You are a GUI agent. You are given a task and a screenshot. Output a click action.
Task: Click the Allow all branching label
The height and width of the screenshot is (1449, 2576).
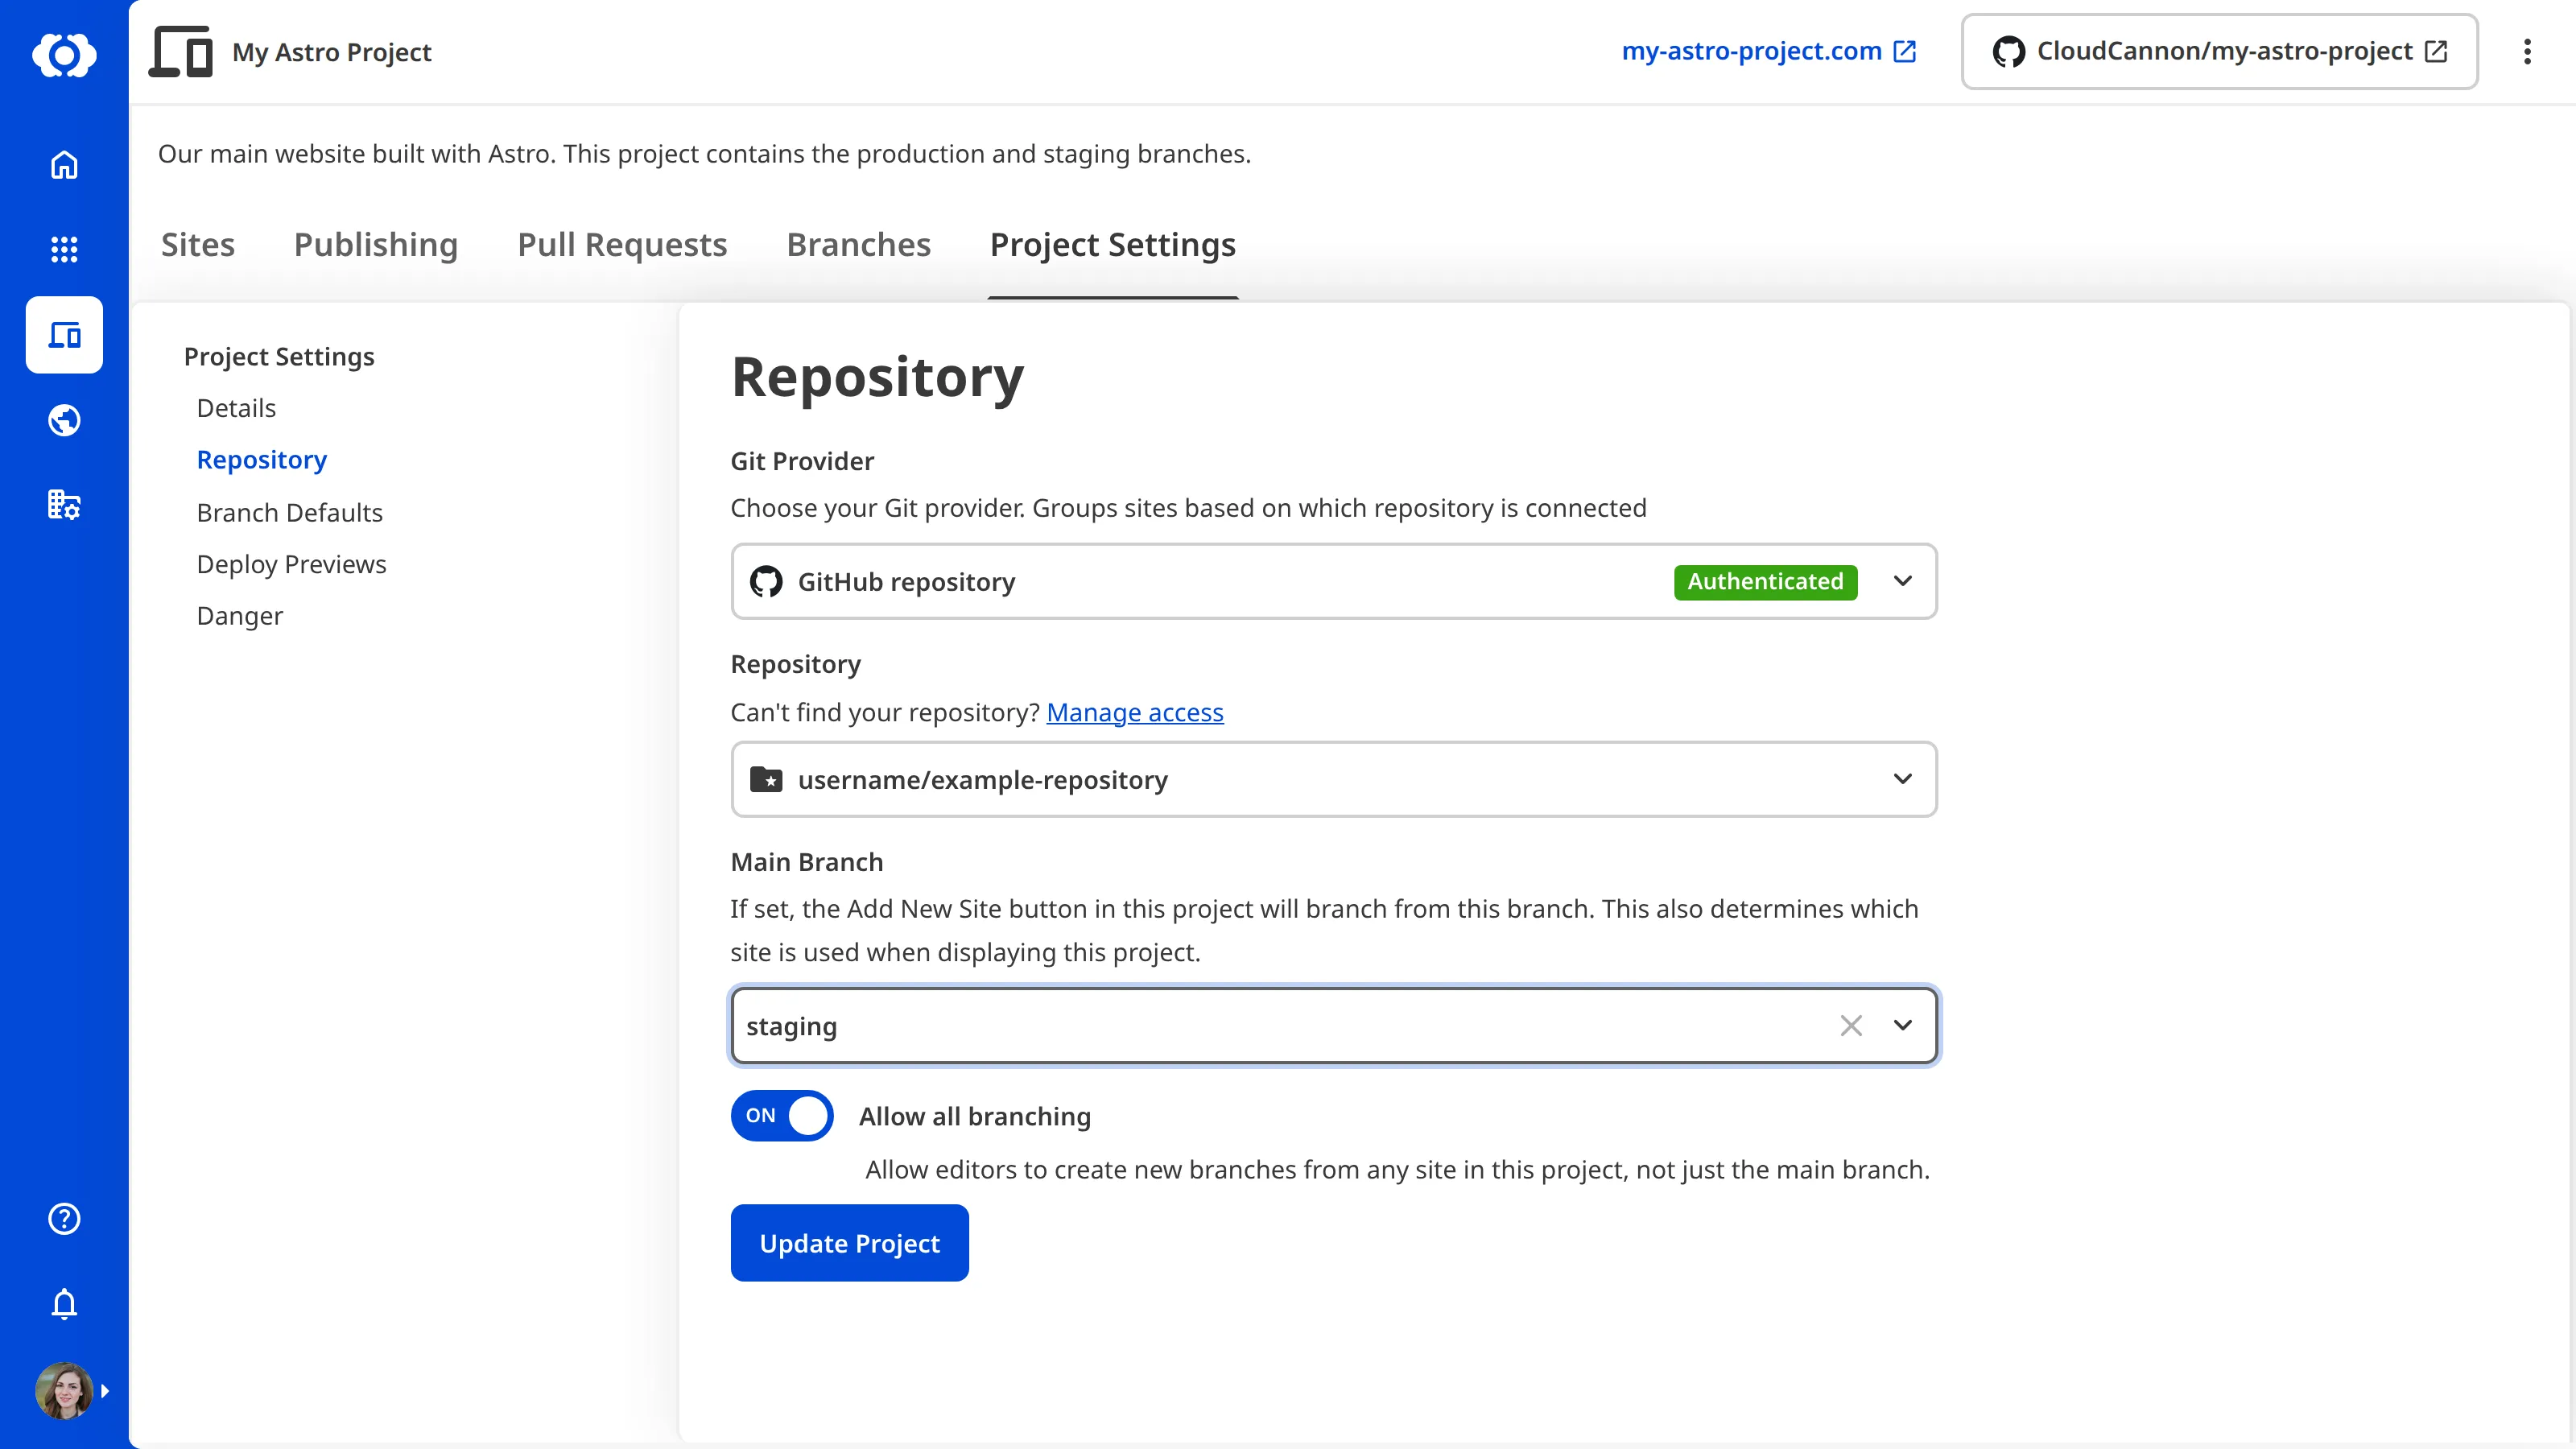pos(975,1116)
